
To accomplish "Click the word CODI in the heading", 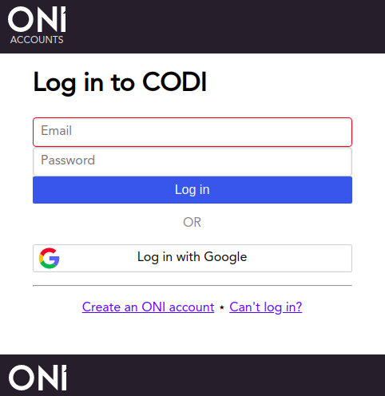I will coord(174,82).
